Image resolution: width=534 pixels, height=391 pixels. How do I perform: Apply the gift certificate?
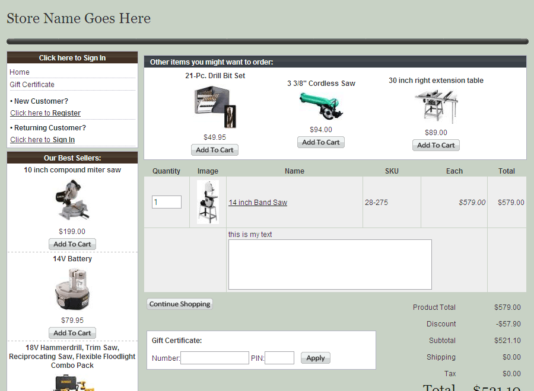pyautogui.click(x=315, y=358)
